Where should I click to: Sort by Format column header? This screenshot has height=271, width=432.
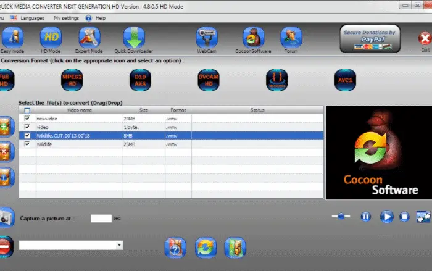(178, 110)
